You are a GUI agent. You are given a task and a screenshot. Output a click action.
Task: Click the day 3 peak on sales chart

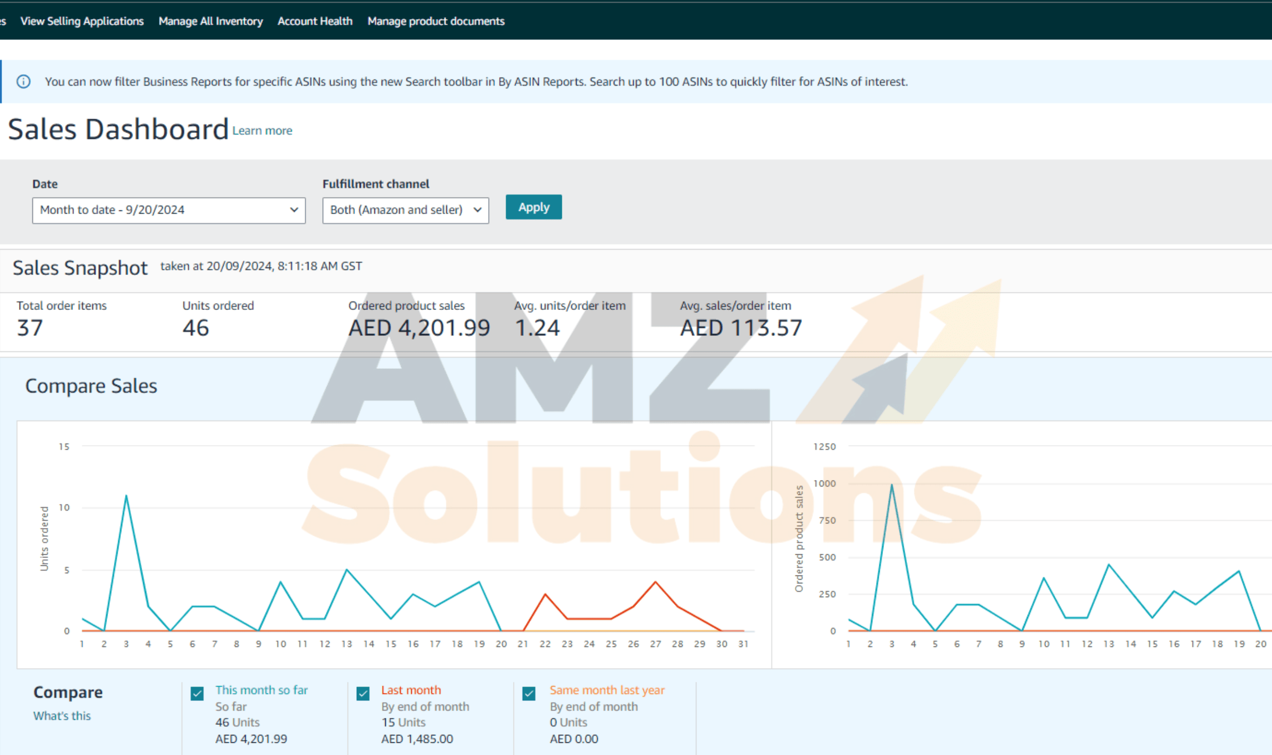892,485
